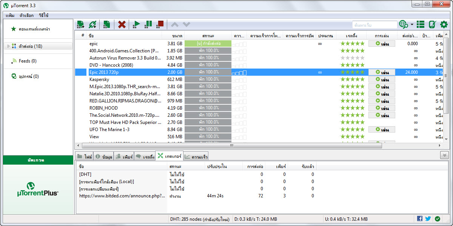
Task: Open dropdown arrow next to globe search icon
Action: (x=412, y=25)
